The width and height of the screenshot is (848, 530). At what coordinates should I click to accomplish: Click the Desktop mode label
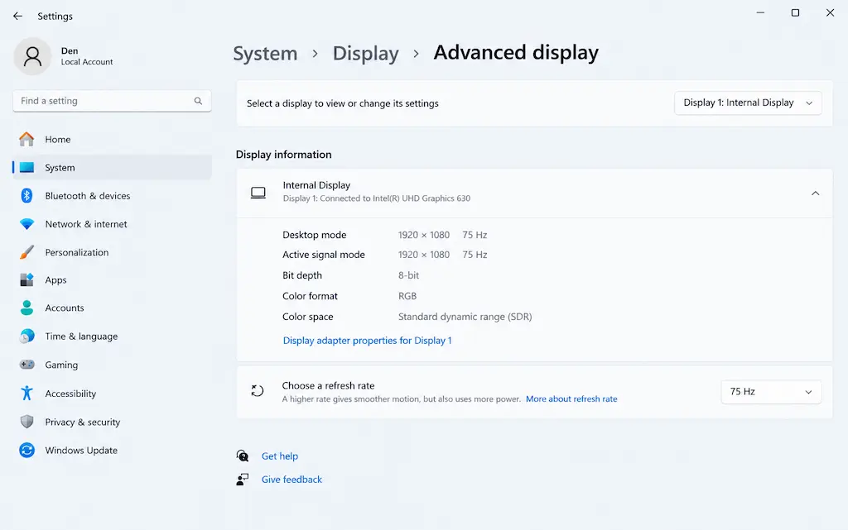tap(314, 235)
